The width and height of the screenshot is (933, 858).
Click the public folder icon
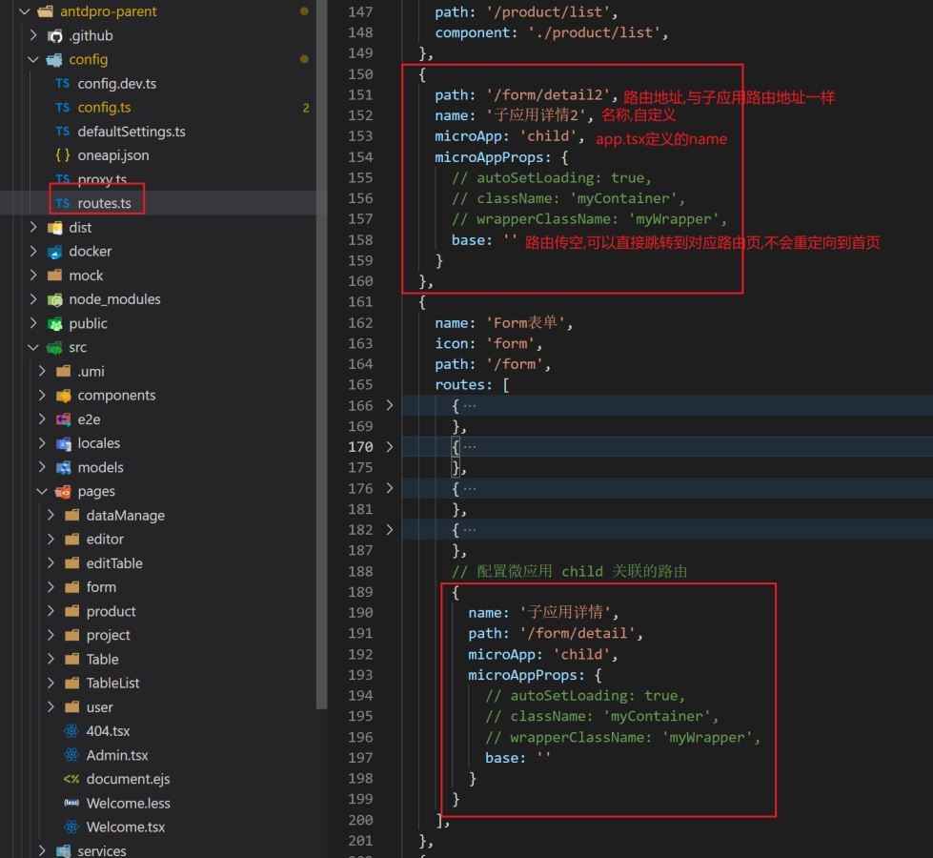[54, 323]
